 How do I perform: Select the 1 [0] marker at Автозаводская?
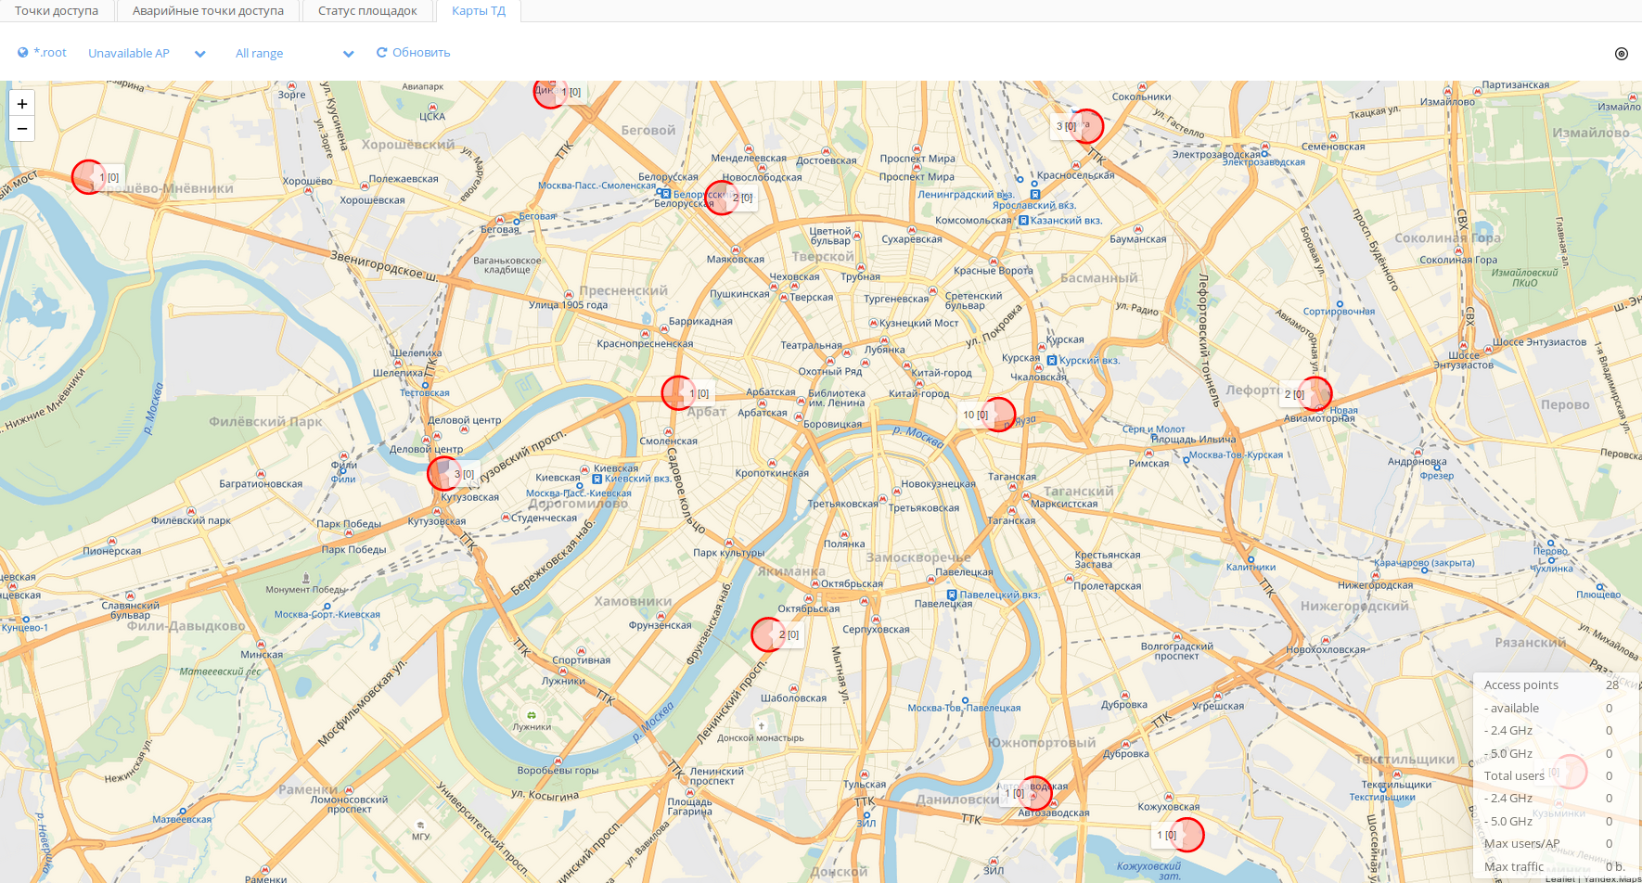click(1035, 793)
